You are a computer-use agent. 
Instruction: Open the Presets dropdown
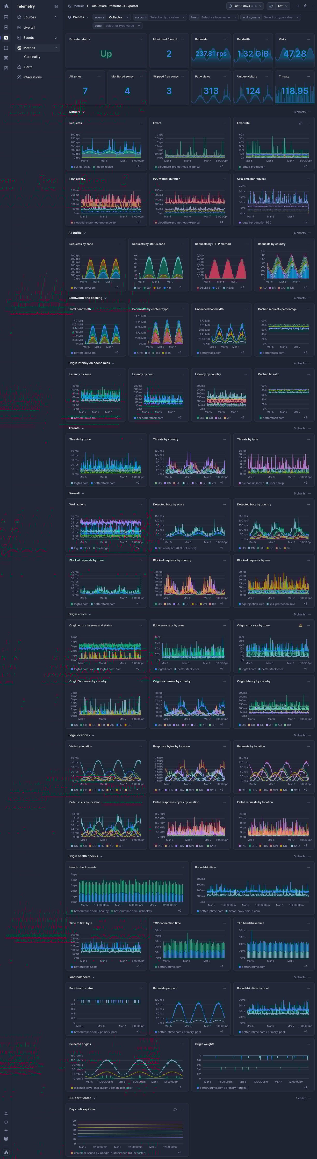pos(78,17)
